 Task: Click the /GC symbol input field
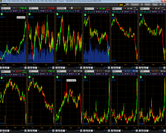click(x=6, y=8)
